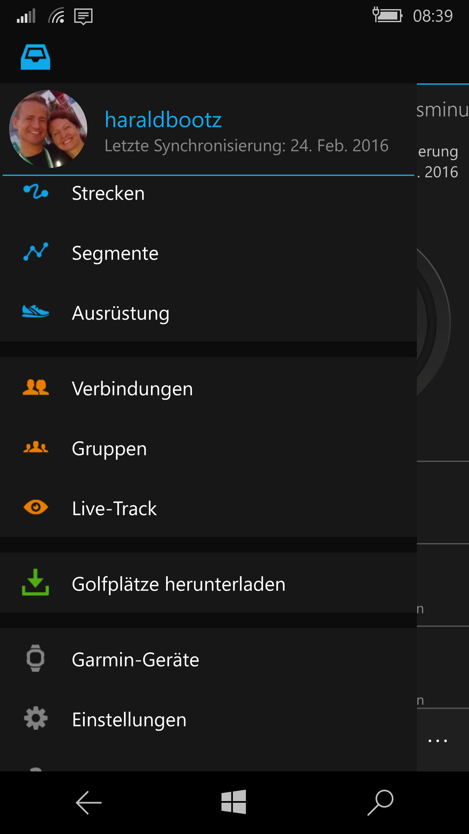The image size is (469, 834).
Task: Tap the Windows Start button
Action: pyautogui.click(x=234, y=802)
